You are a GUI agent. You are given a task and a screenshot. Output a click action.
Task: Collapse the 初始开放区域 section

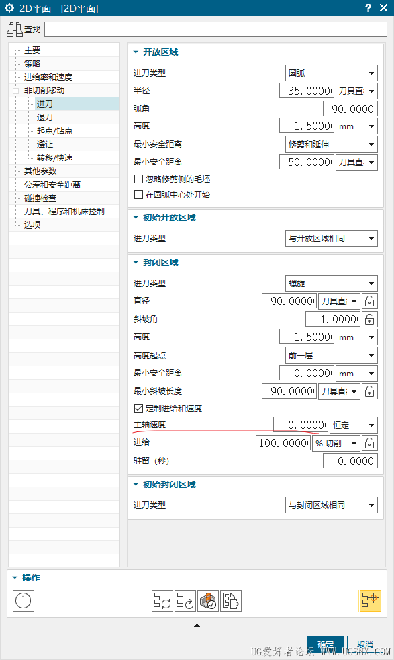pyautogui.click(x=136, y=218)
